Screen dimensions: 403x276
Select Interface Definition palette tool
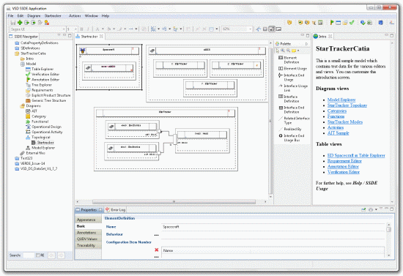[x=289, y=99]
